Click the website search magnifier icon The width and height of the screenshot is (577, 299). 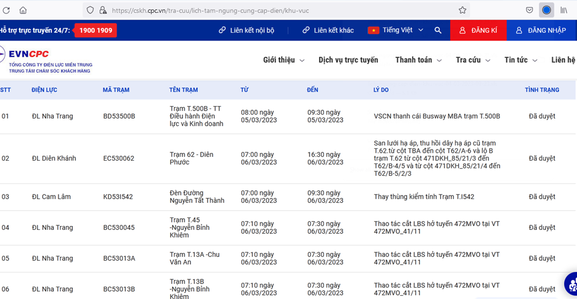(x=438, y=30)
